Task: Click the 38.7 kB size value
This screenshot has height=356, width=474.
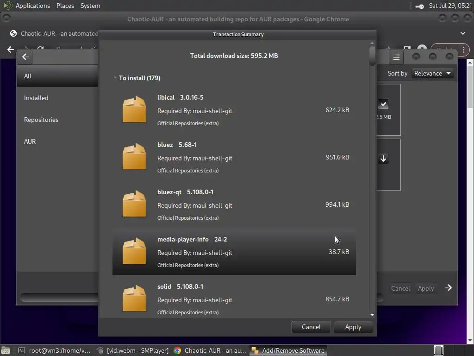Action: click(338, 252)
